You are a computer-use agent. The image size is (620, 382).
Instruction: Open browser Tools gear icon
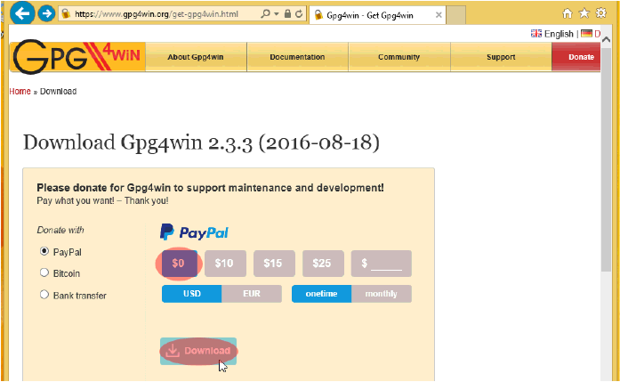pos(600,13)
